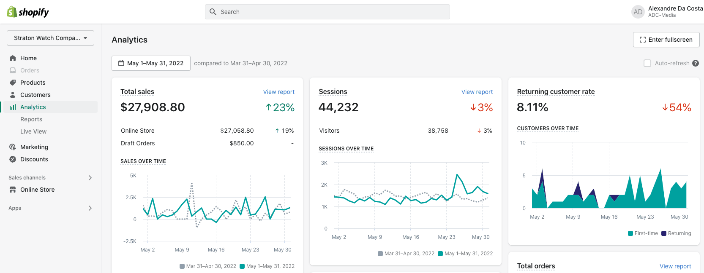The height and width of the screenshot is (273, 704).
Task: Open the May 1–May 31, 2022 date picker
Action: (151, 63)
